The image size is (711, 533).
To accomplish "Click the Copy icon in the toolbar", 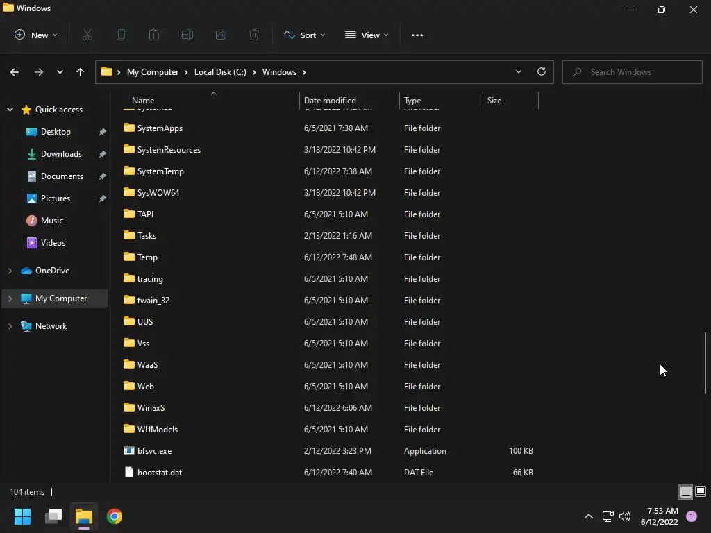I will pos(121,35).
